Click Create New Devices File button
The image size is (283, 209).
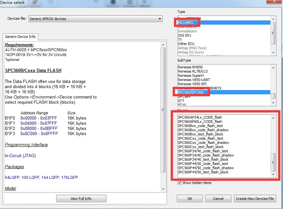[x=255, y=199]
